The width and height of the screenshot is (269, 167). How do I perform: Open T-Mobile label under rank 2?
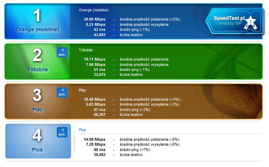click(37, 69)
